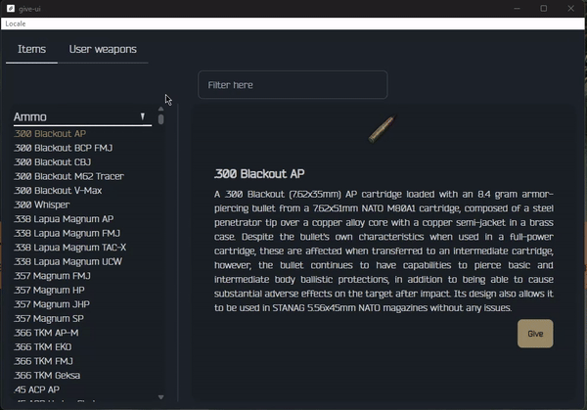Image resolution: width=587 pixels, height=410 pixels.
Task: Select .366 TKM EKO
Action: click(x=43, y=347)
